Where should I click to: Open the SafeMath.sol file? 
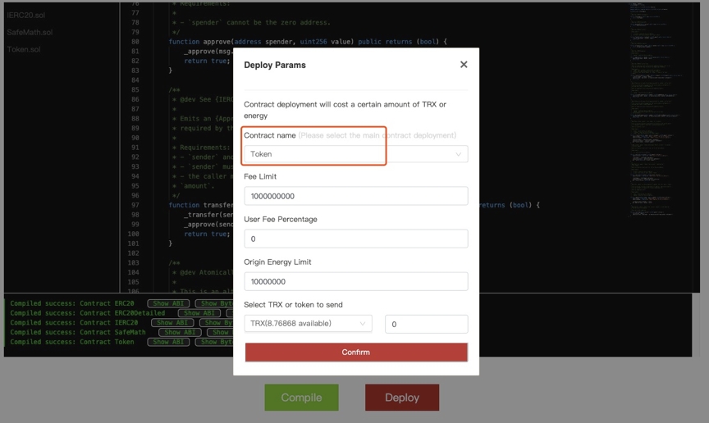[x=30, y=32]
